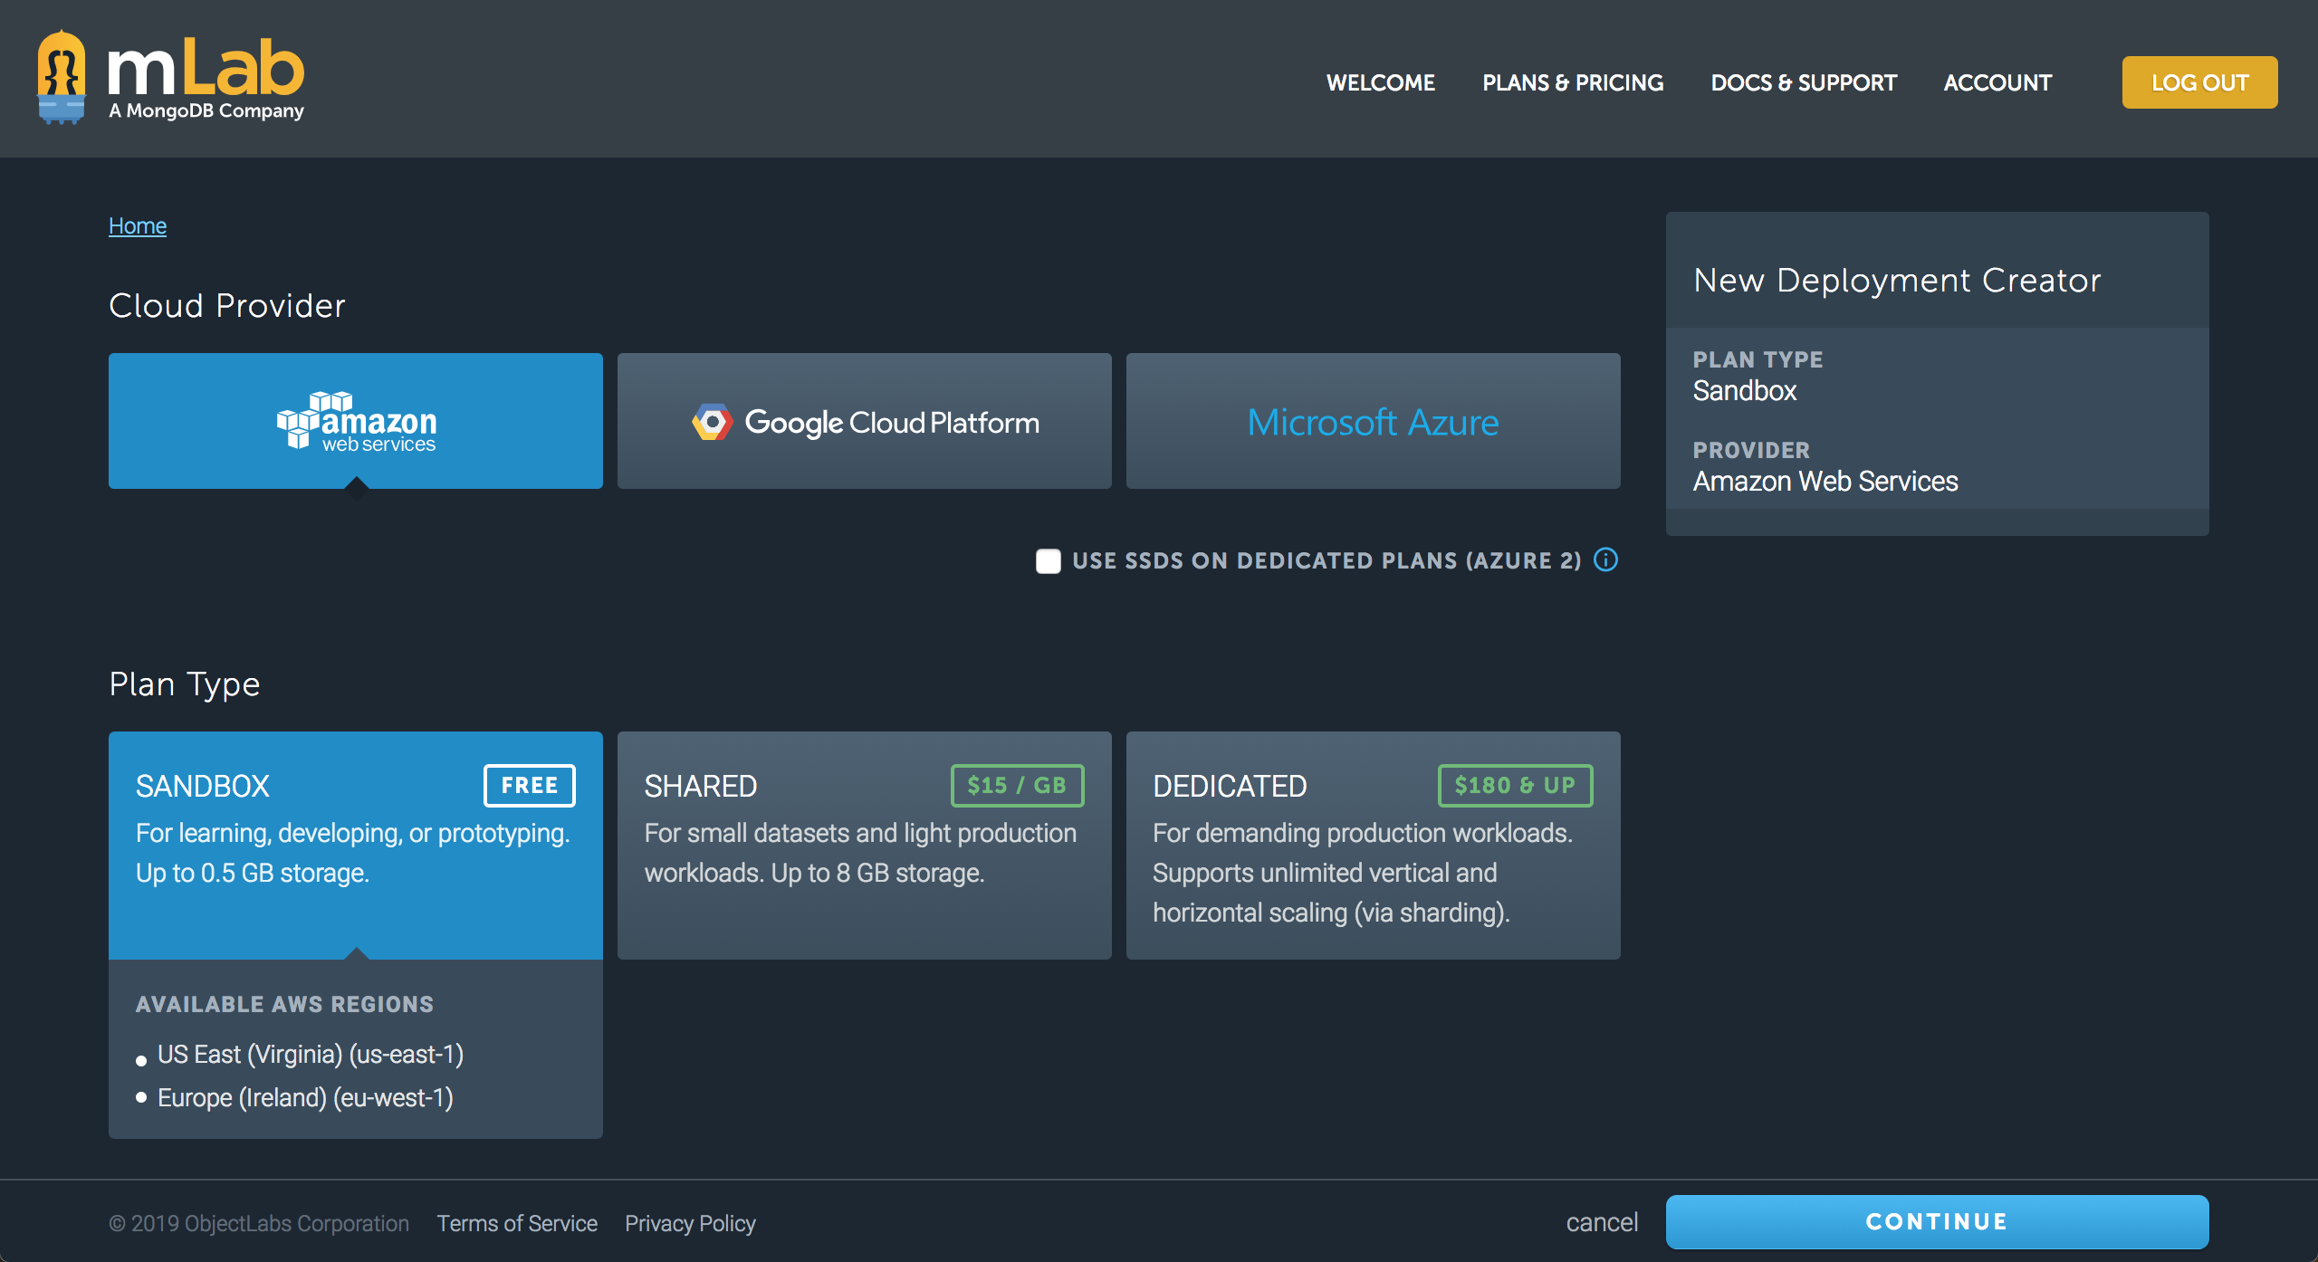
Task: Open Docs & Support in the header
Action: [1803, 82]
